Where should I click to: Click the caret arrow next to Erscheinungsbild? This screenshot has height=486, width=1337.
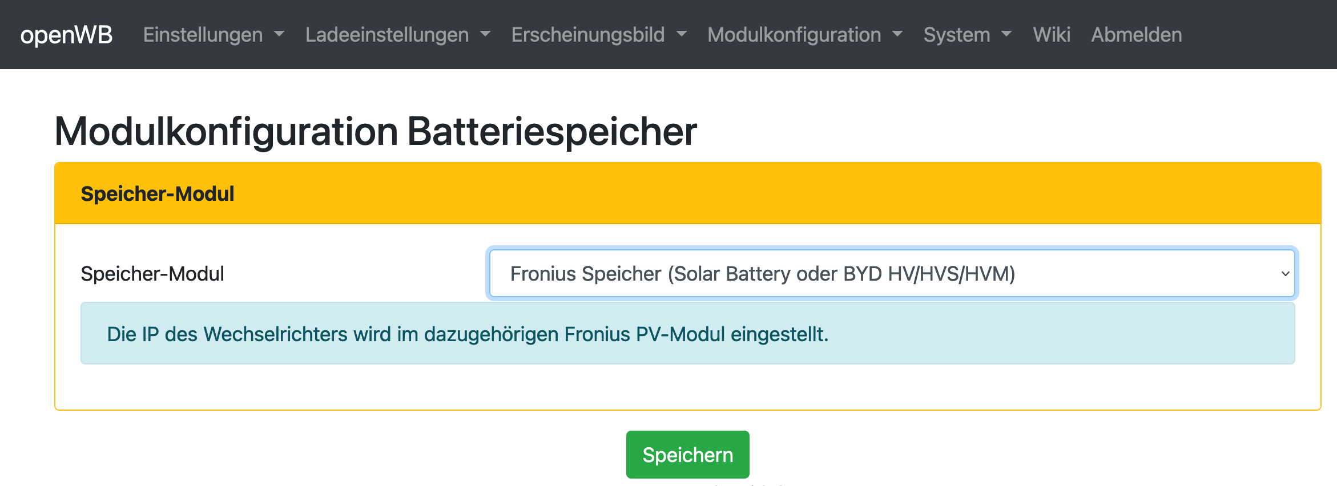pyautogui.click(x=682, y=34)
